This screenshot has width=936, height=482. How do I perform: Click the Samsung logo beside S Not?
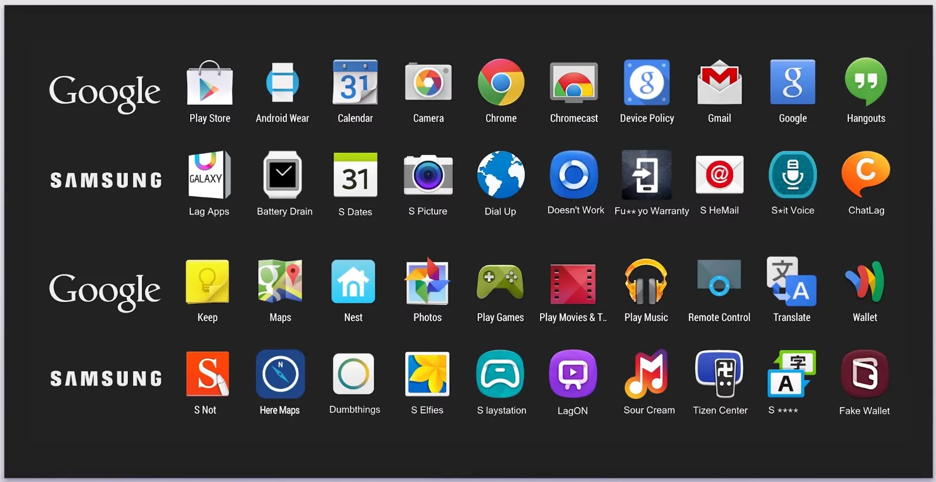pyautogui.click(x=106, y=379)
